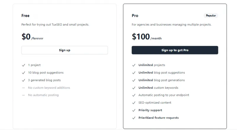Click the $100 /month price
Image resolution: width=237 pixels, height=130 pixels.
(147, 37)
